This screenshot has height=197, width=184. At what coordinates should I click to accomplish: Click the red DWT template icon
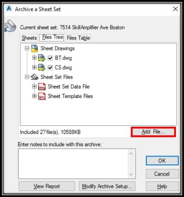point(42,96)
